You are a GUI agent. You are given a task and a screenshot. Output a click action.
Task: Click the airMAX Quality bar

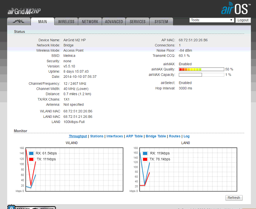click(201, 69)
